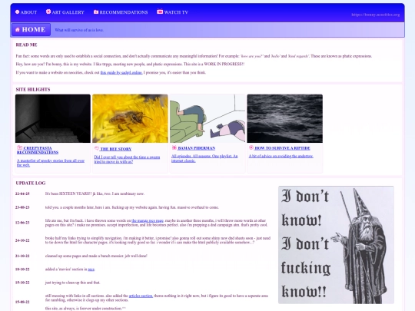Click the Art Gallery flower icon
Viewport: 415px width, 311px height.
tap(48, 12)
